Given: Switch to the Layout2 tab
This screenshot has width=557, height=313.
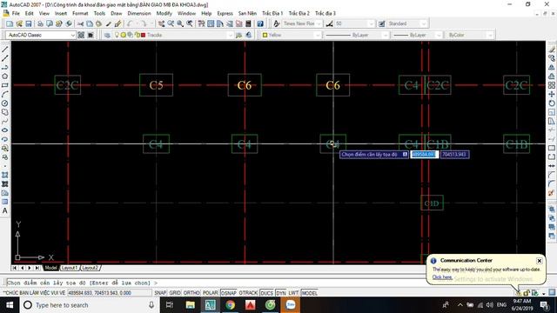Looking at the screenshot, I should point(90,268).
